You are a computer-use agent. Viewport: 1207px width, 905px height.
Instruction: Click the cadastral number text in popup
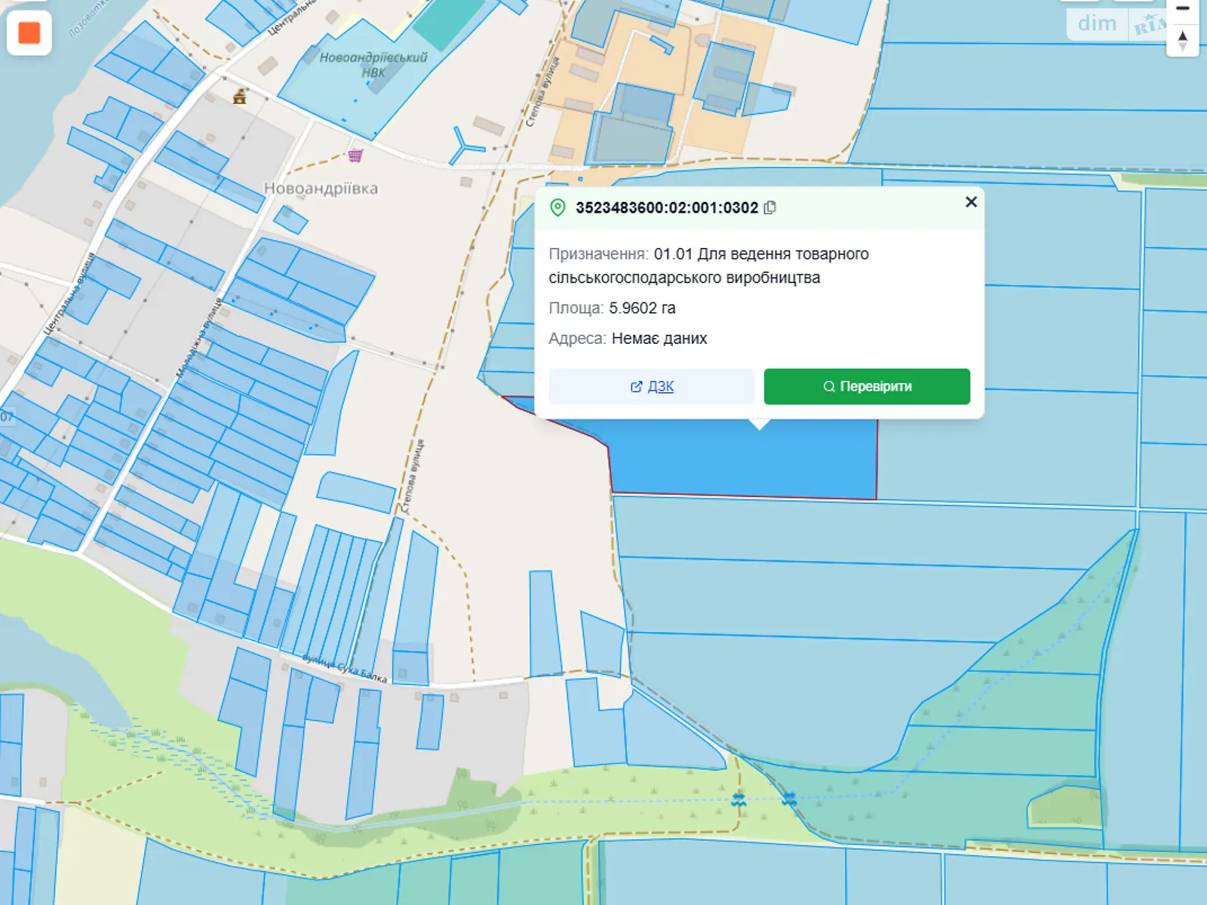[666, 207]
